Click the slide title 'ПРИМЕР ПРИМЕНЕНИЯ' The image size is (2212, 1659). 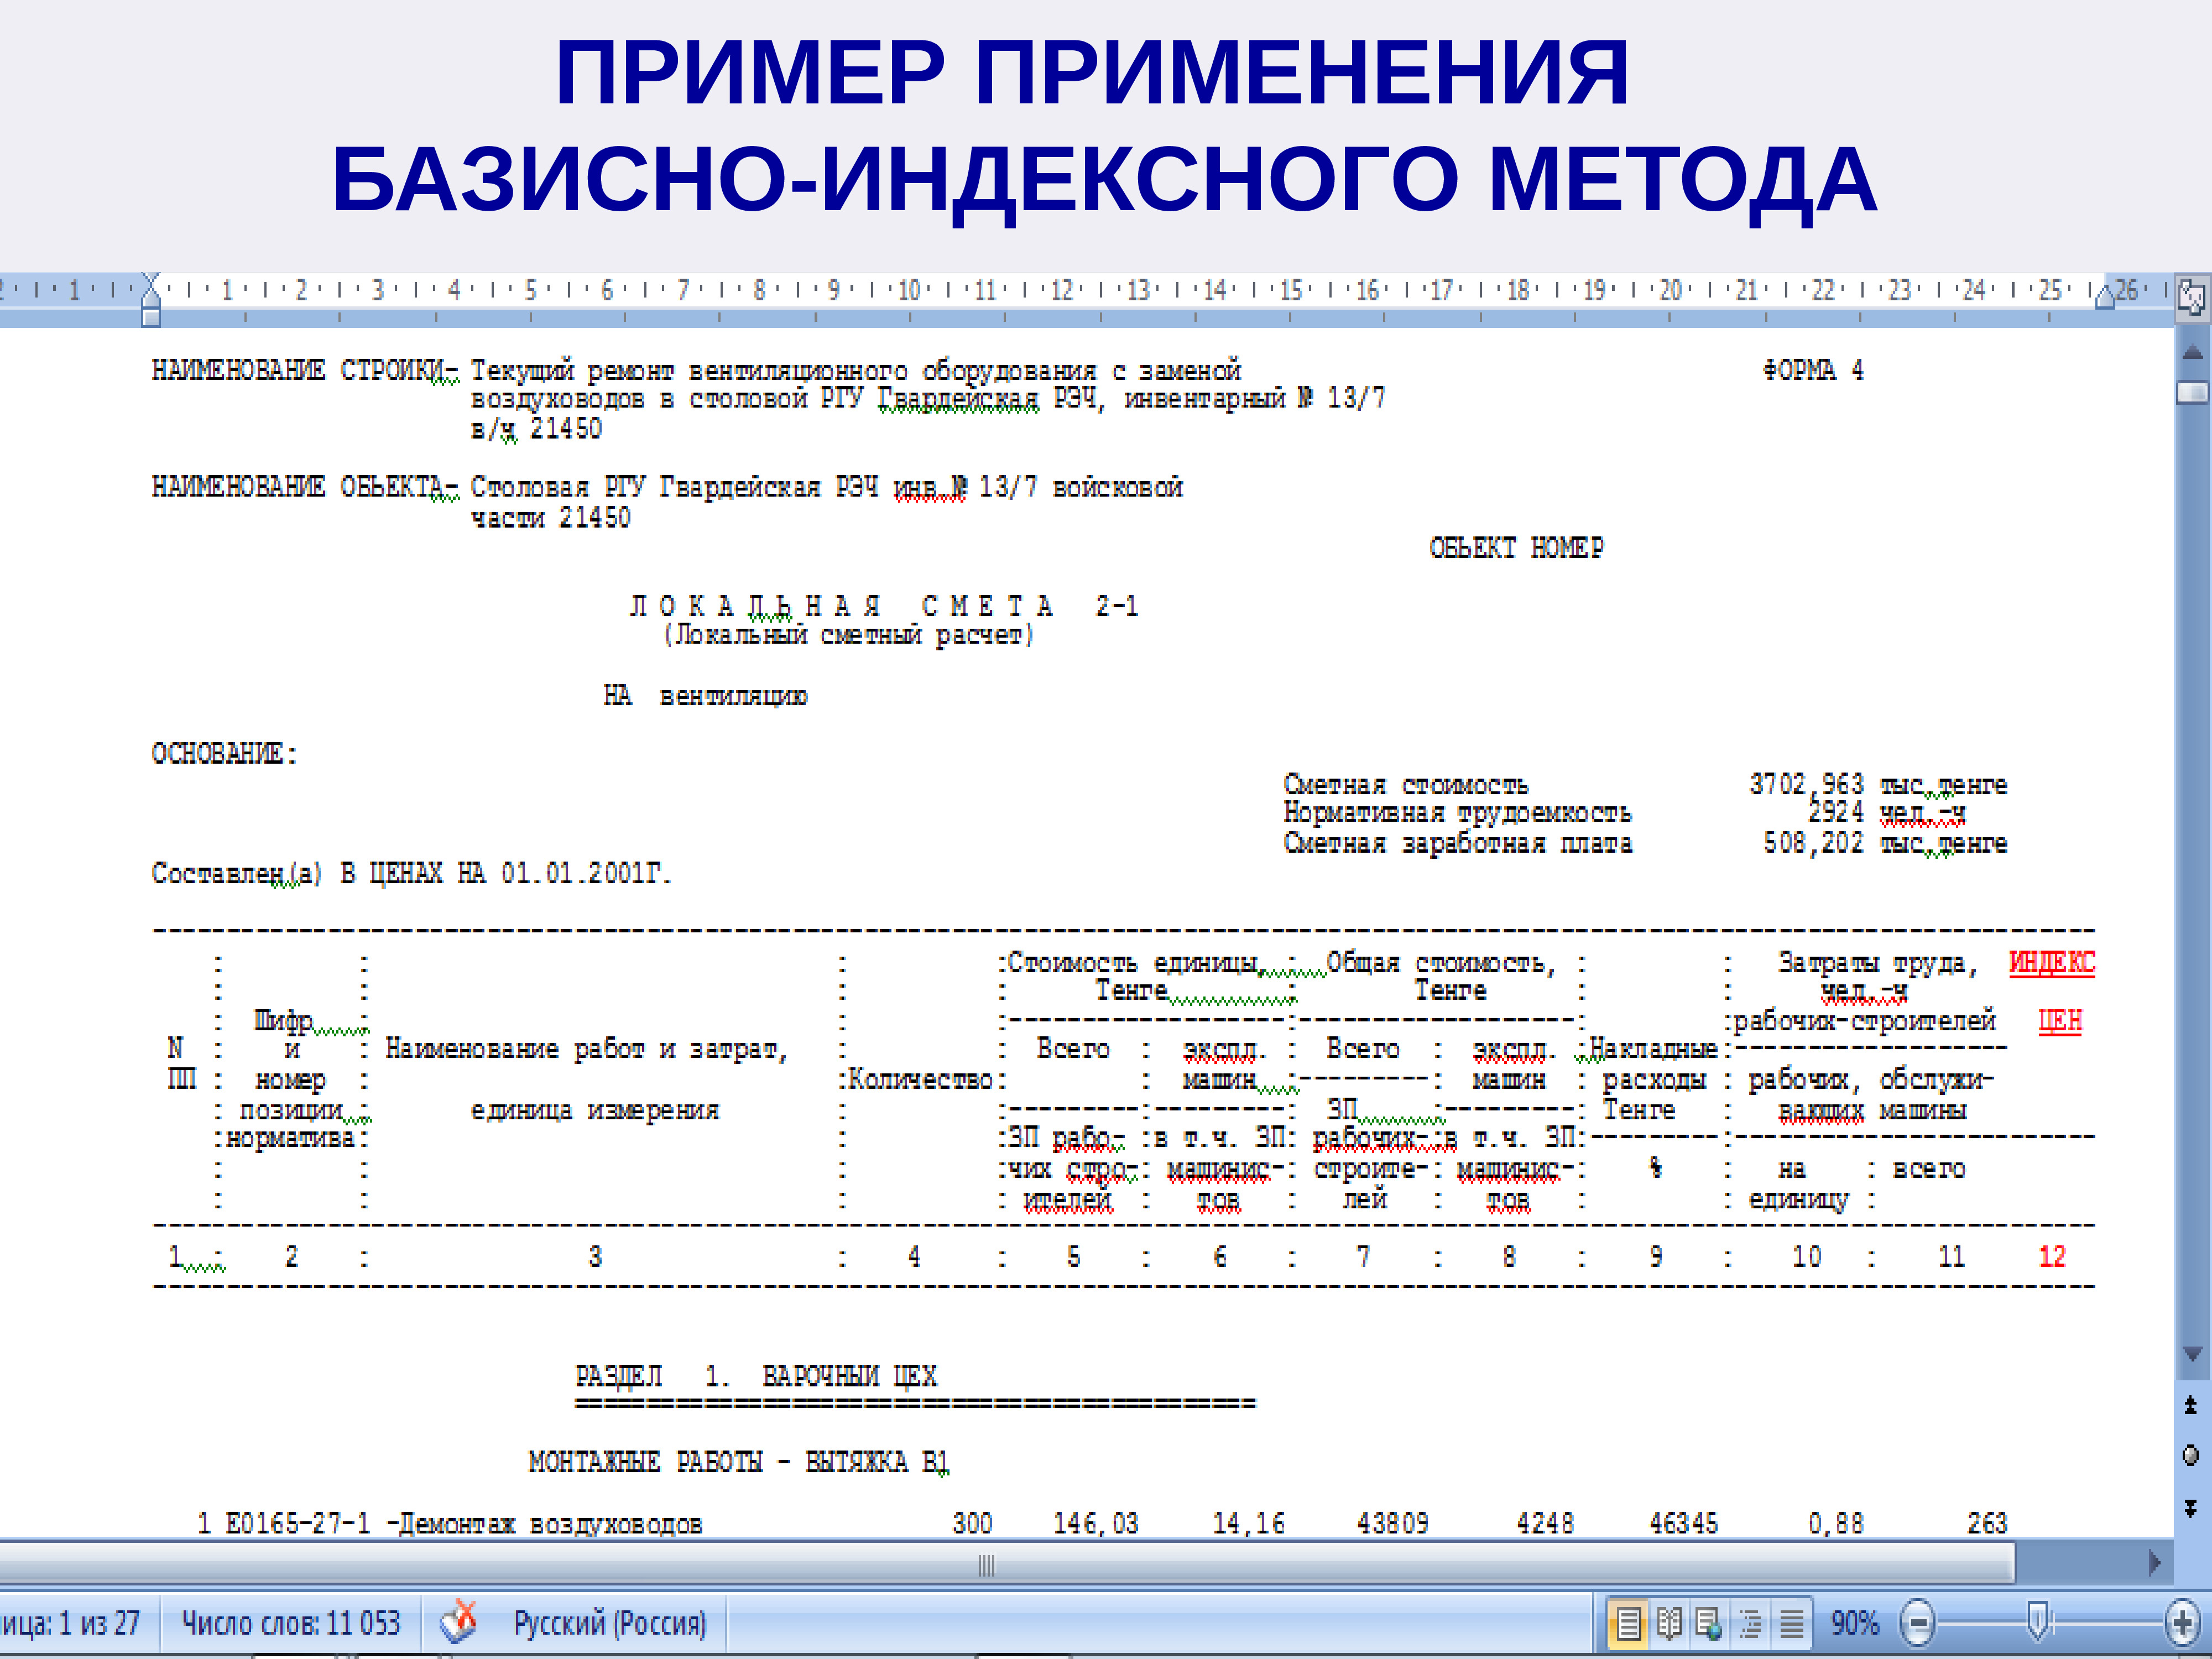[x=1092, y=73]
